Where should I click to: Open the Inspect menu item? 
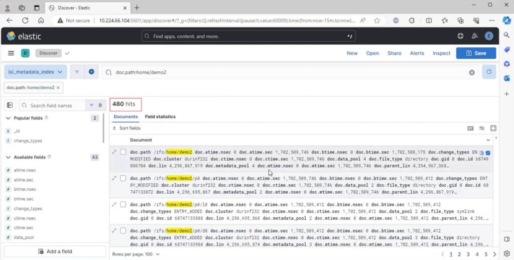point(441,53)
